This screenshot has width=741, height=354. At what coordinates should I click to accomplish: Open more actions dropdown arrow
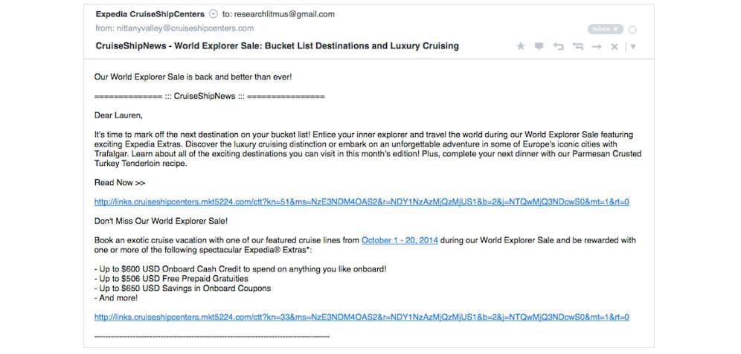(633, 46)
